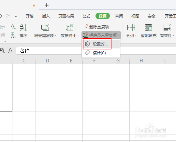Sort descending Z to A

[x=14, y=35]
